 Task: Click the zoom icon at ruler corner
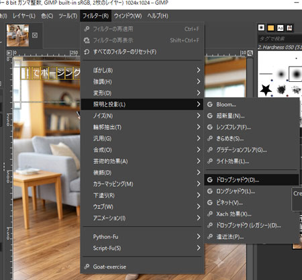[x=250, y=53]
